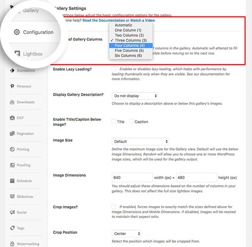Click the Configuration gear icon
The width and height of the screenshot is (252, 247).
click(x=17, y=32)
